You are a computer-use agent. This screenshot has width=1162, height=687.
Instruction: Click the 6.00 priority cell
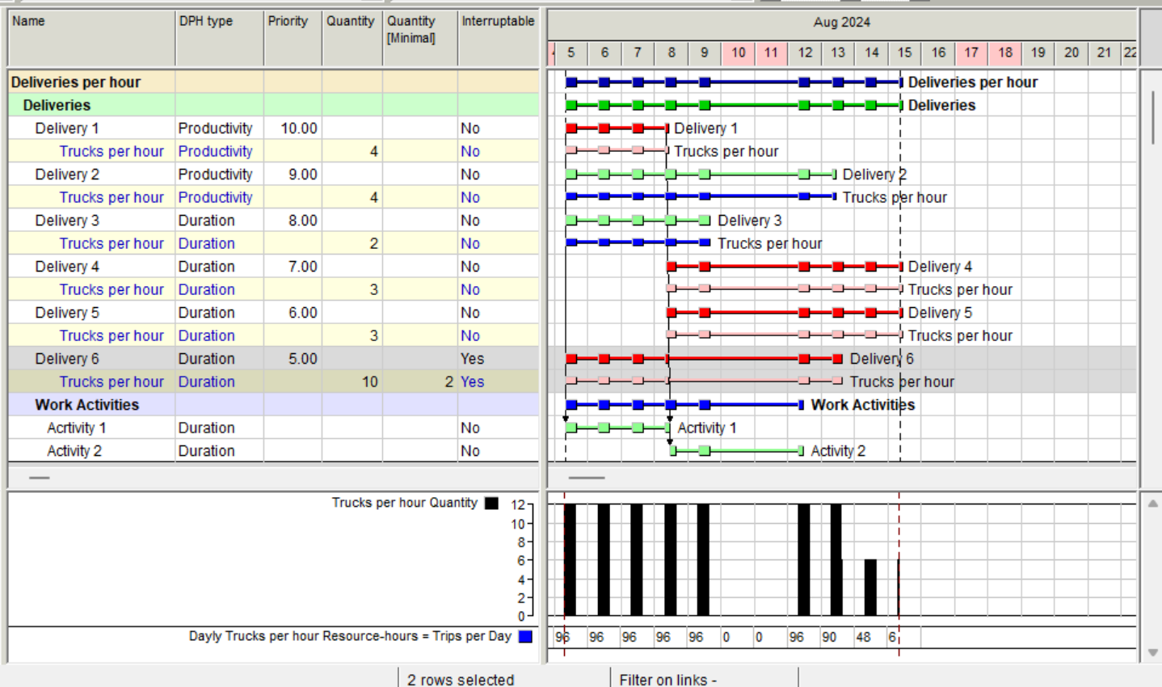coord(293,313)
